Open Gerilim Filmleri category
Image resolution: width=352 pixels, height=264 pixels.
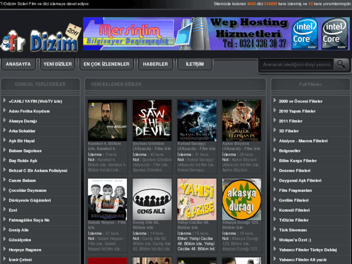pos(293,200)
